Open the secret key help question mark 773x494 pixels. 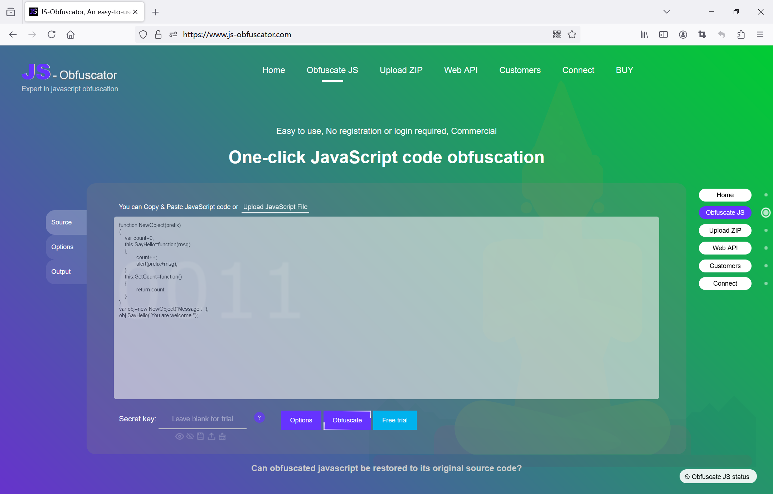pos(259,418)
